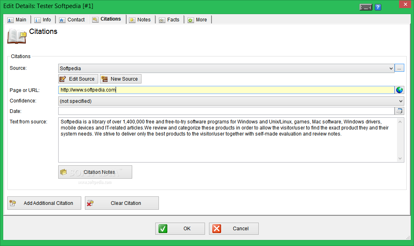414x246 pixels.
Task: Close the Edit Details dialog
Action: tap(405, 4)
